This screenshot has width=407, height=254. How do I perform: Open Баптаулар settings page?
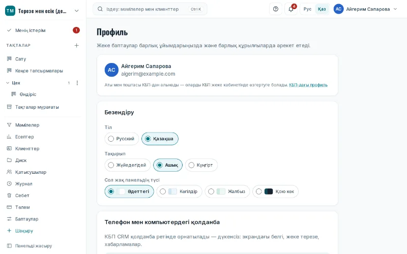(x=43, y=219)
